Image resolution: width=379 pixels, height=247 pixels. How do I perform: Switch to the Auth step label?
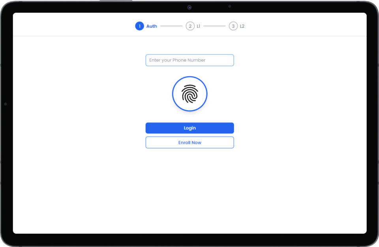coord(152,26)
